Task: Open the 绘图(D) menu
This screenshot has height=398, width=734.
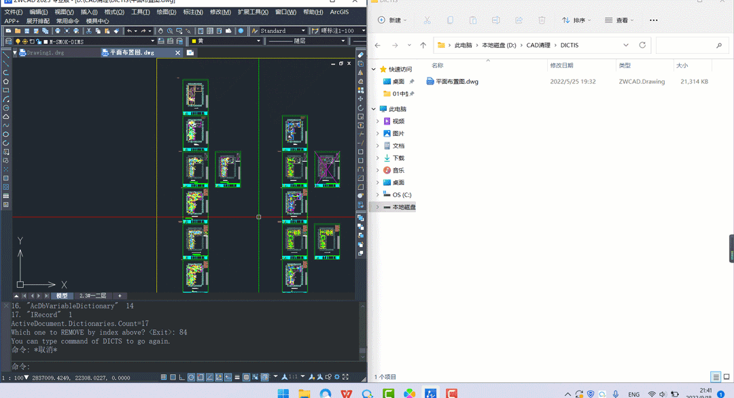Action: 167,12
